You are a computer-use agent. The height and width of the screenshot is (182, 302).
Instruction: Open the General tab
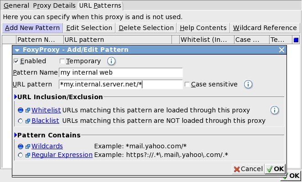coord(16,5)
